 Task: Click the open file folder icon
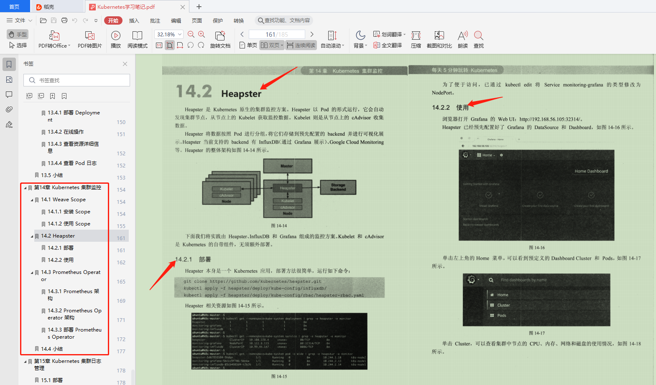[x=43, y=20]
